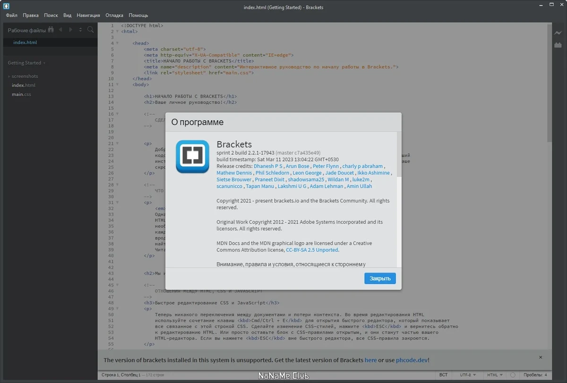Open Extension Manager brick icon

558,45
